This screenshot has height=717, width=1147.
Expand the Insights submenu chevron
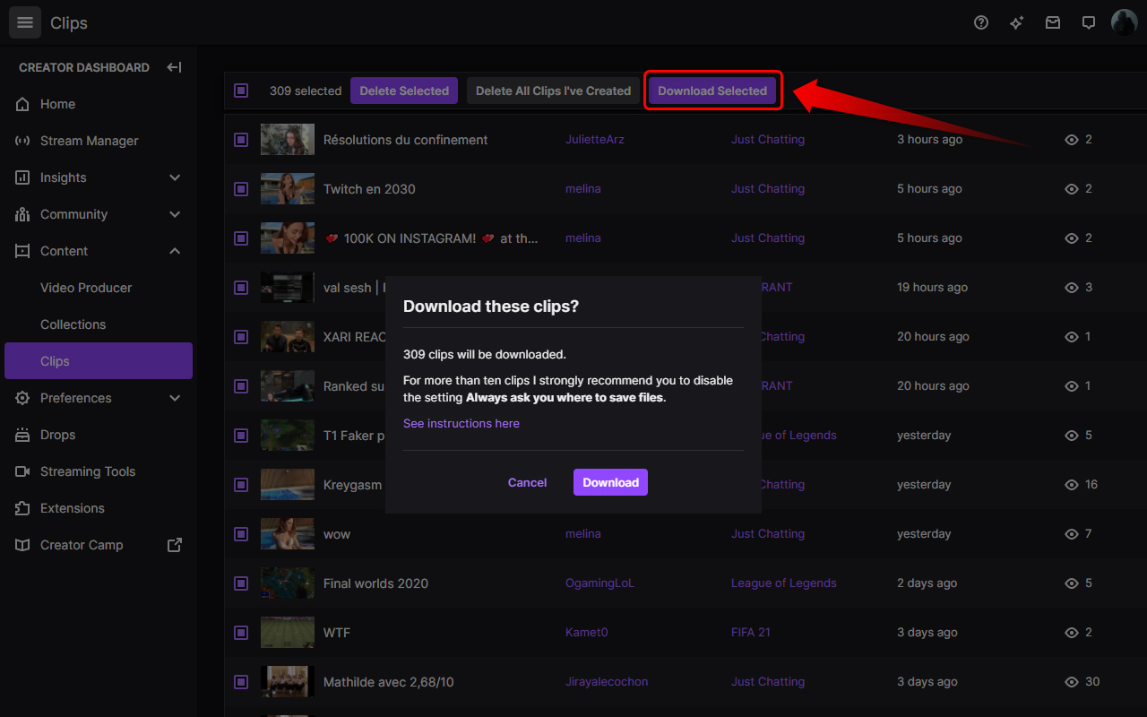tap(175, 177)
